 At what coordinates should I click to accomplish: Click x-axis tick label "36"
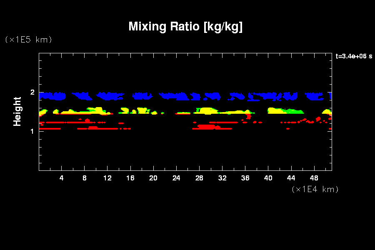[x=245, y=178]
